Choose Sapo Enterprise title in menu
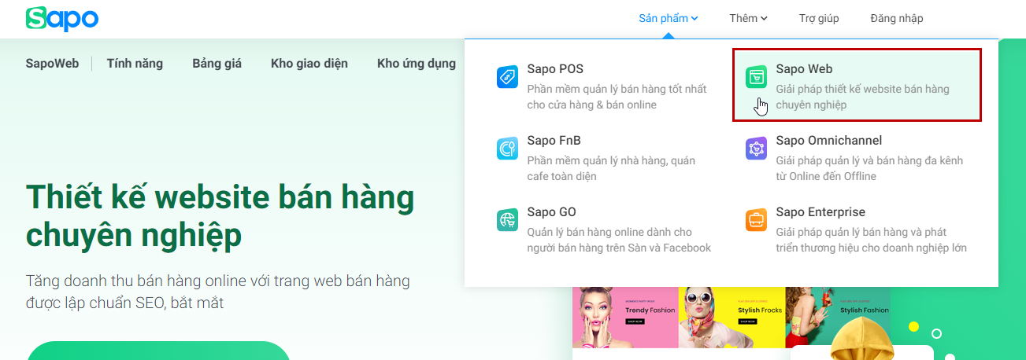This screenshot has width=1026, height=360. (x=820, y=212)
